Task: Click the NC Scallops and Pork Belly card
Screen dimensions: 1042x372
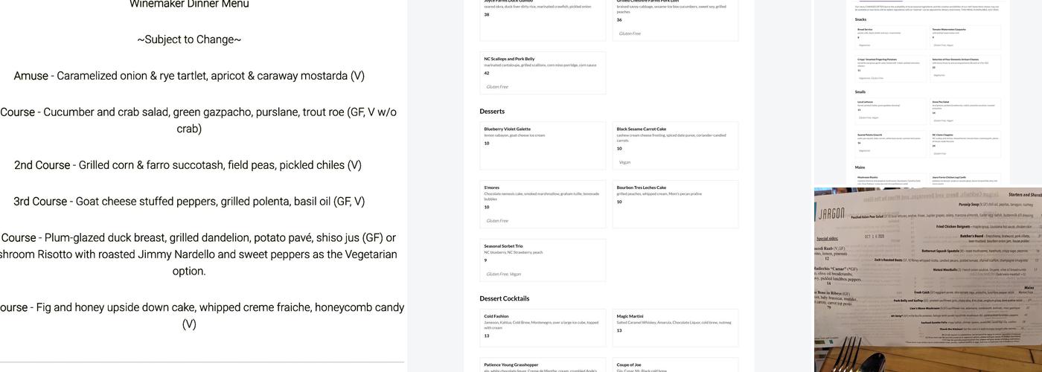Action: pyautogui.click(x=543, y=73)
